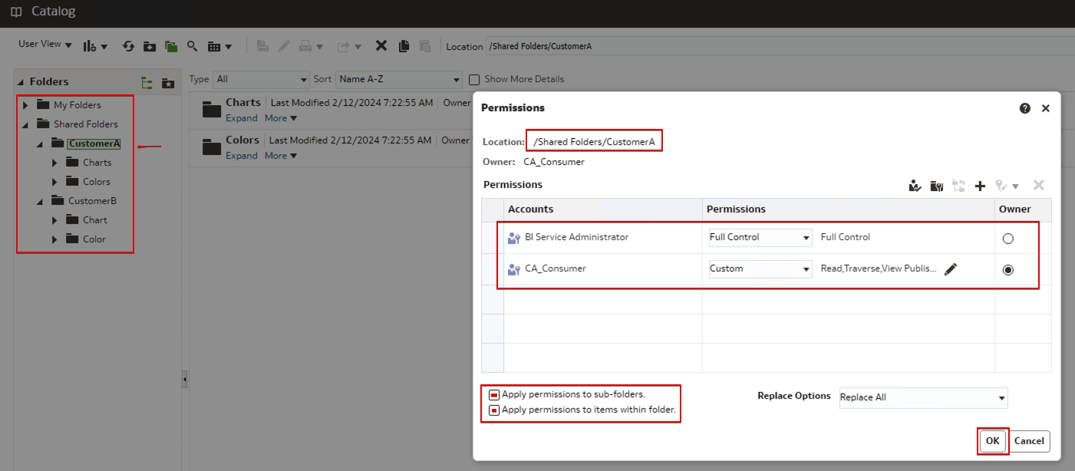Set BI Service Administrator as owner
Viewport: 1075px width, 471px height.
(1008, 239)
